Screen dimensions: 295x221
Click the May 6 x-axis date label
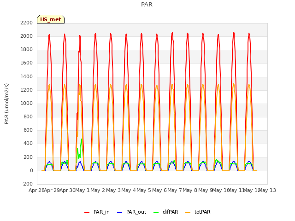pyautogui.click(x=159, y=190)
